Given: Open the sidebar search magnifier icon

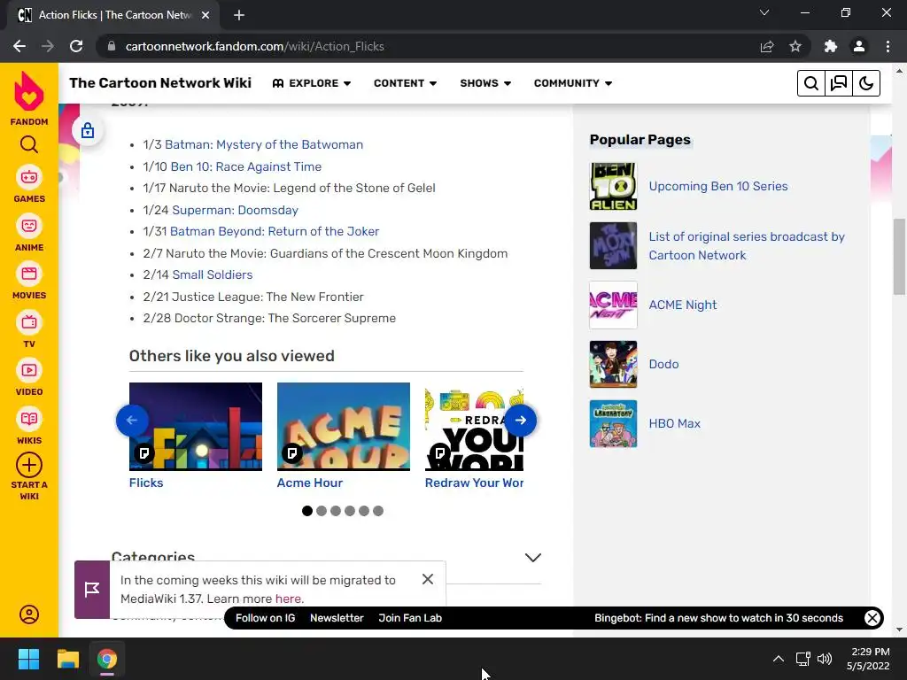Looking at the screenshot, I should coord(29,144).
